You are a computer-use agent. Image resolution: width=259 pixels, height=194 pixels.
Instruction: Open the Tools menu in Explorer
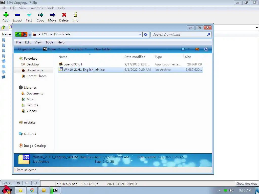tap(50, 42)
